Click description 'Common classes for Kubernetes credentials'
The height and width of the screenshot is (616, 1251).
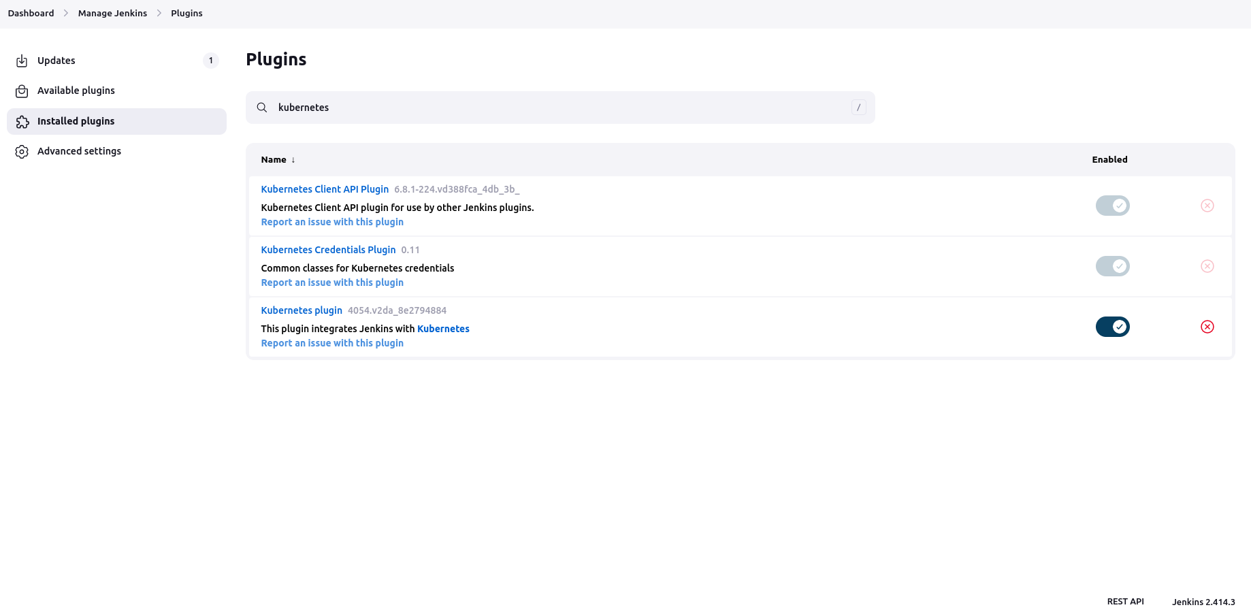[357, 268]
